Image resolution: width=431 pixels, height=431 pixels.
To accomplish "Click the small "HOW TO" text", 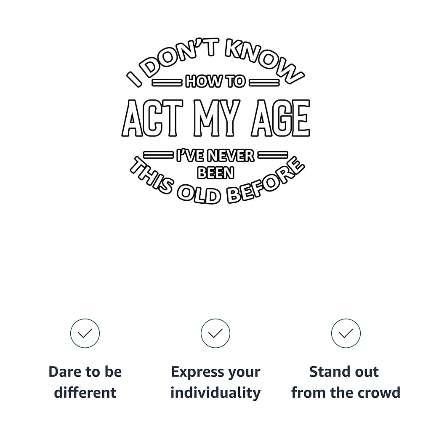I will (x=215, y=82).
